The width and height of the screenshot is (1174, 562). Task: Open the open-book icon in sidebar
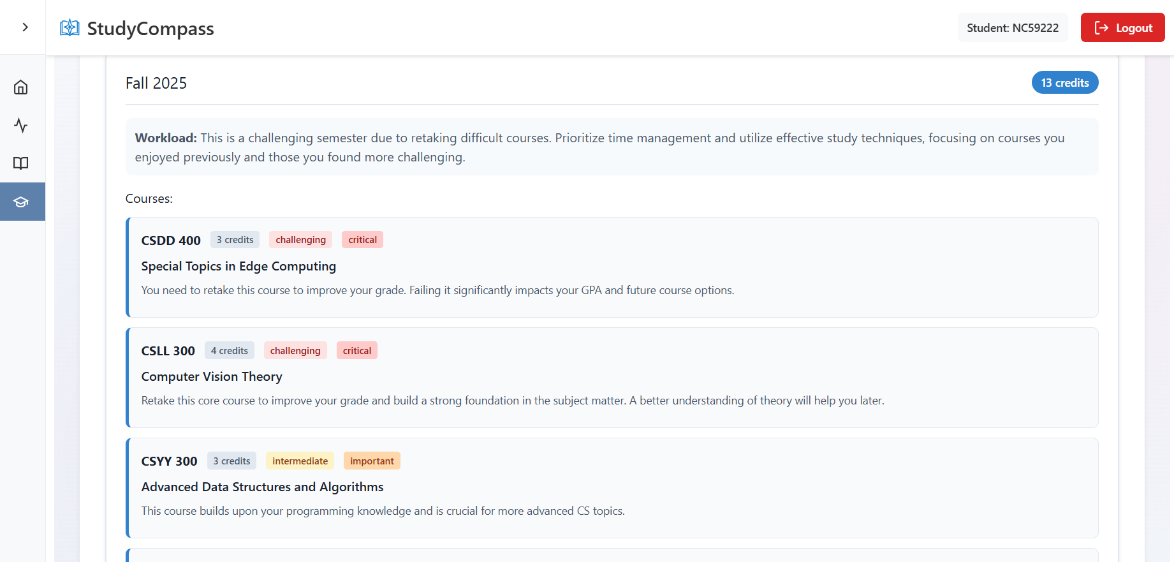click(21, 163)
